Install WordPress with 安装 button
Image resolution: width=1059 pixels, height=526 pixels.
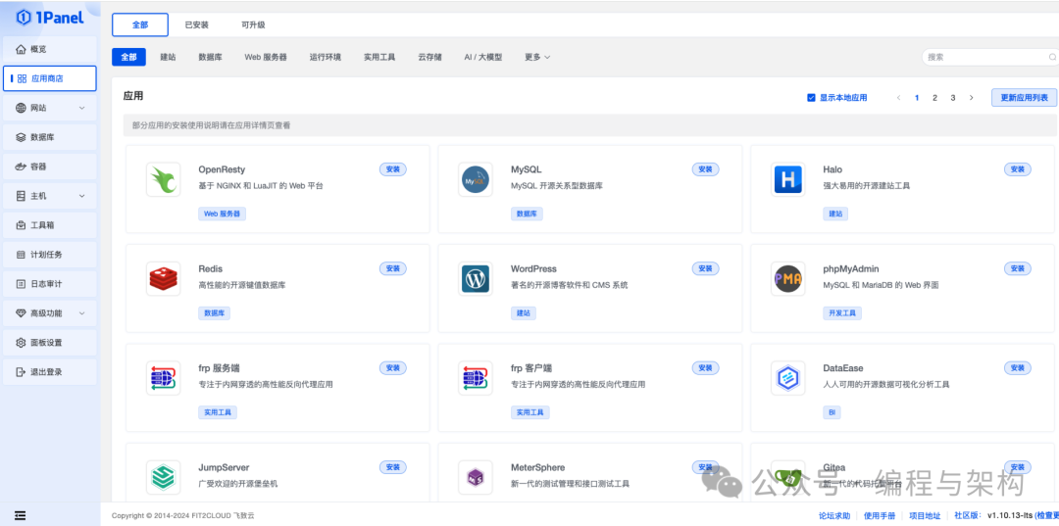706,268
